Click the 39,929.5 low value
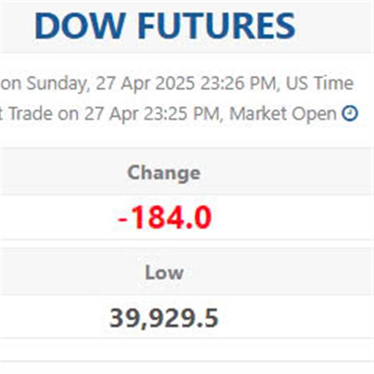 [164, 318]
